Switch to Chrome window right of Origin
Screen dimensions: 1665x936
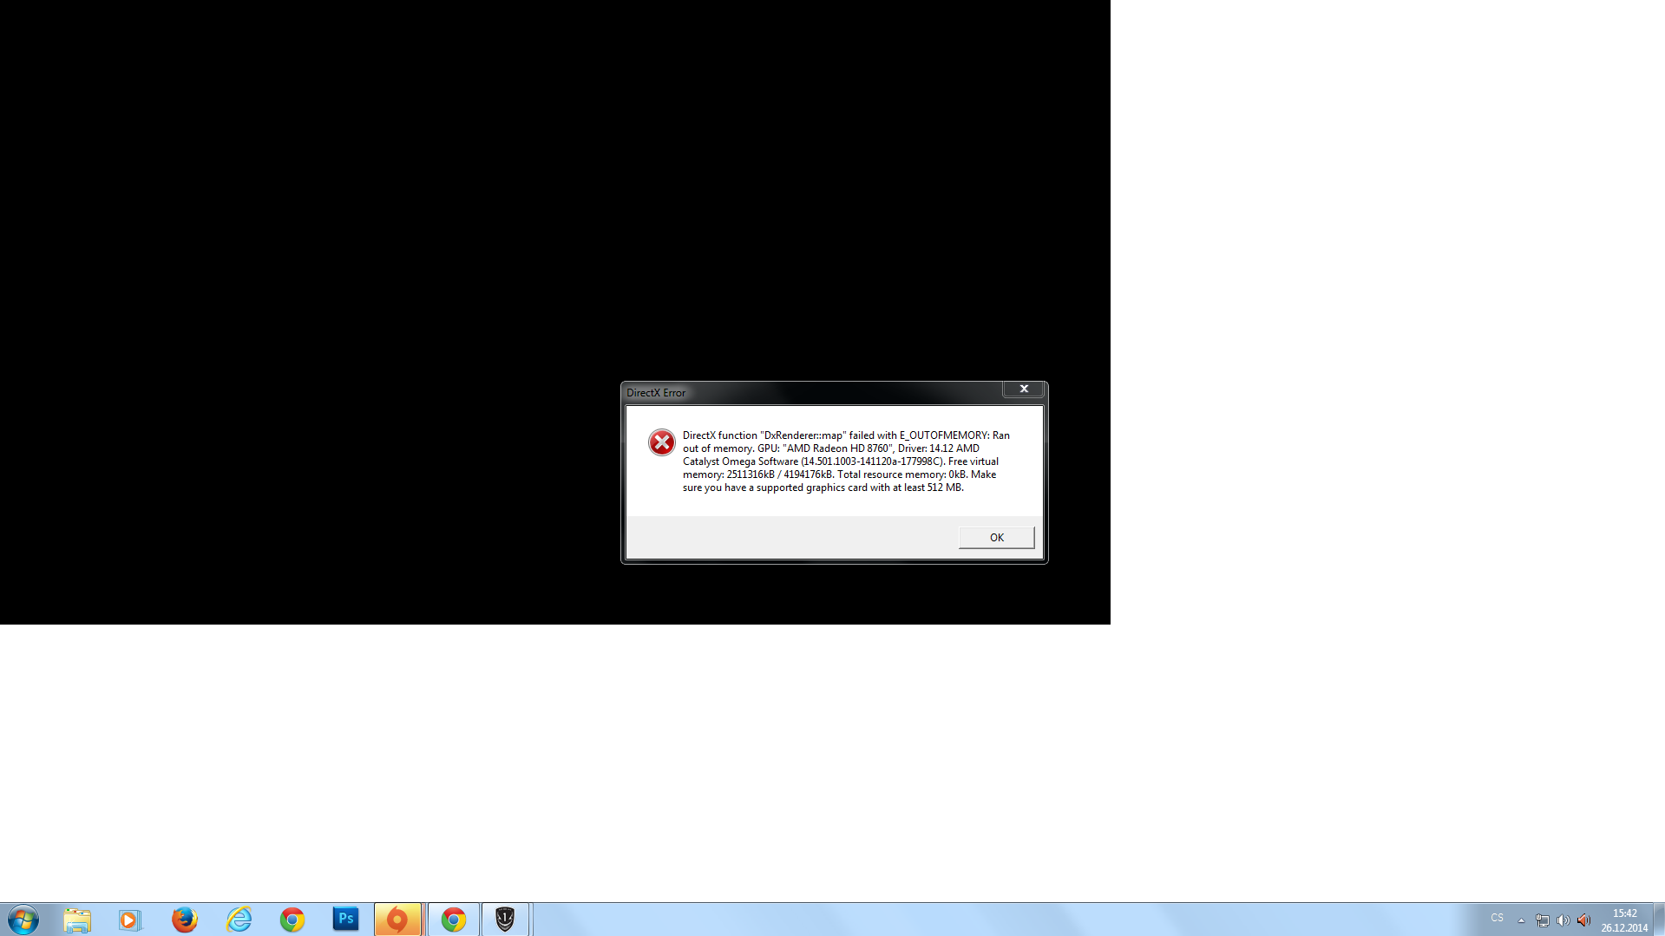point(453,920)
